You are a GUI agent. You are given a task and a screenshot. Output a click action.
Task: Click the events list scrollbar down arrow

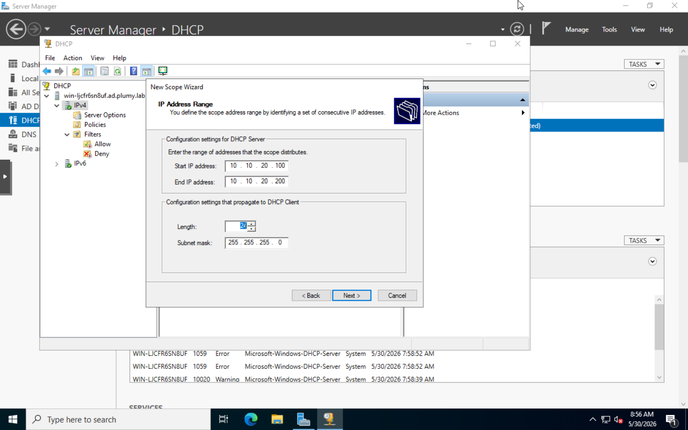pyautogui.click(x=659, y=377)
